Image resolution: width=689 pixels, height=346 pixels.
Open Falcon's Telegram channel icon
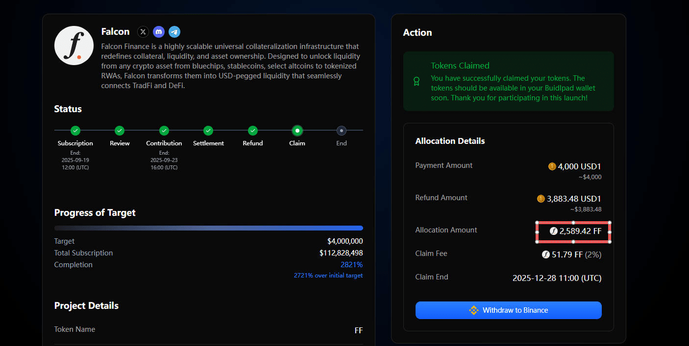click(x=174, y=32)
